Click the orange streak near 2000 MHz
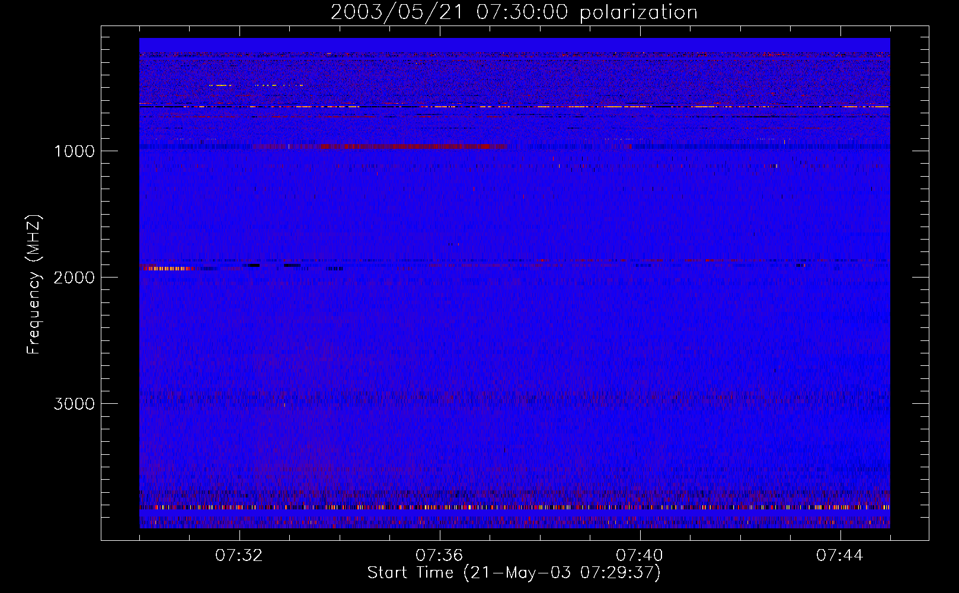This screenshot has height=593, width=959. click(x=170, y=269)
